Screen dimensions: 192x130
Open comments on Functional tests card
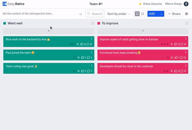pyautogui.click(x=182, y=57)
